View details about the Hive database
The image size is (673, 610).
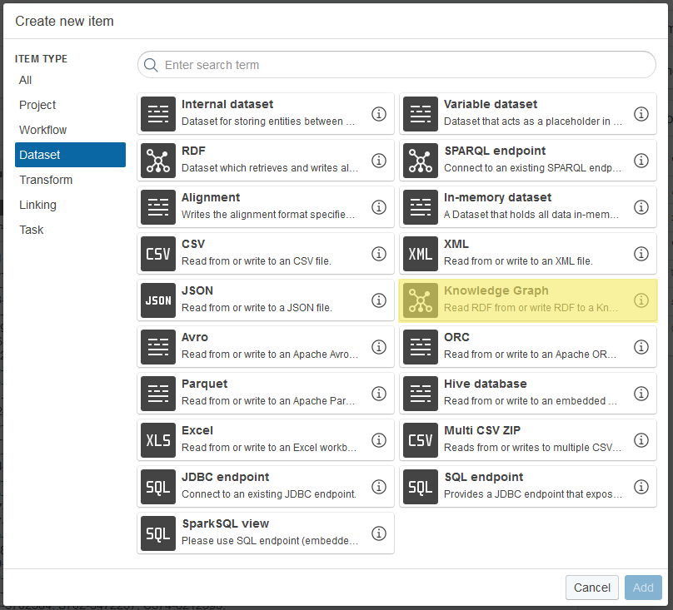pyautogui.click(x=641, y=394)
